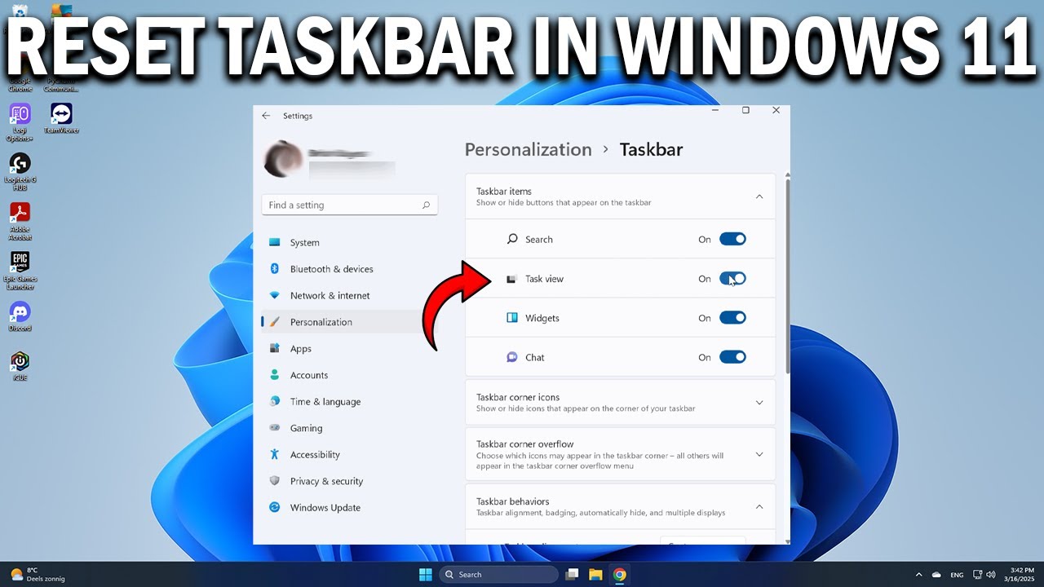Click the back arrow in Settings

[x=266, y=116]
